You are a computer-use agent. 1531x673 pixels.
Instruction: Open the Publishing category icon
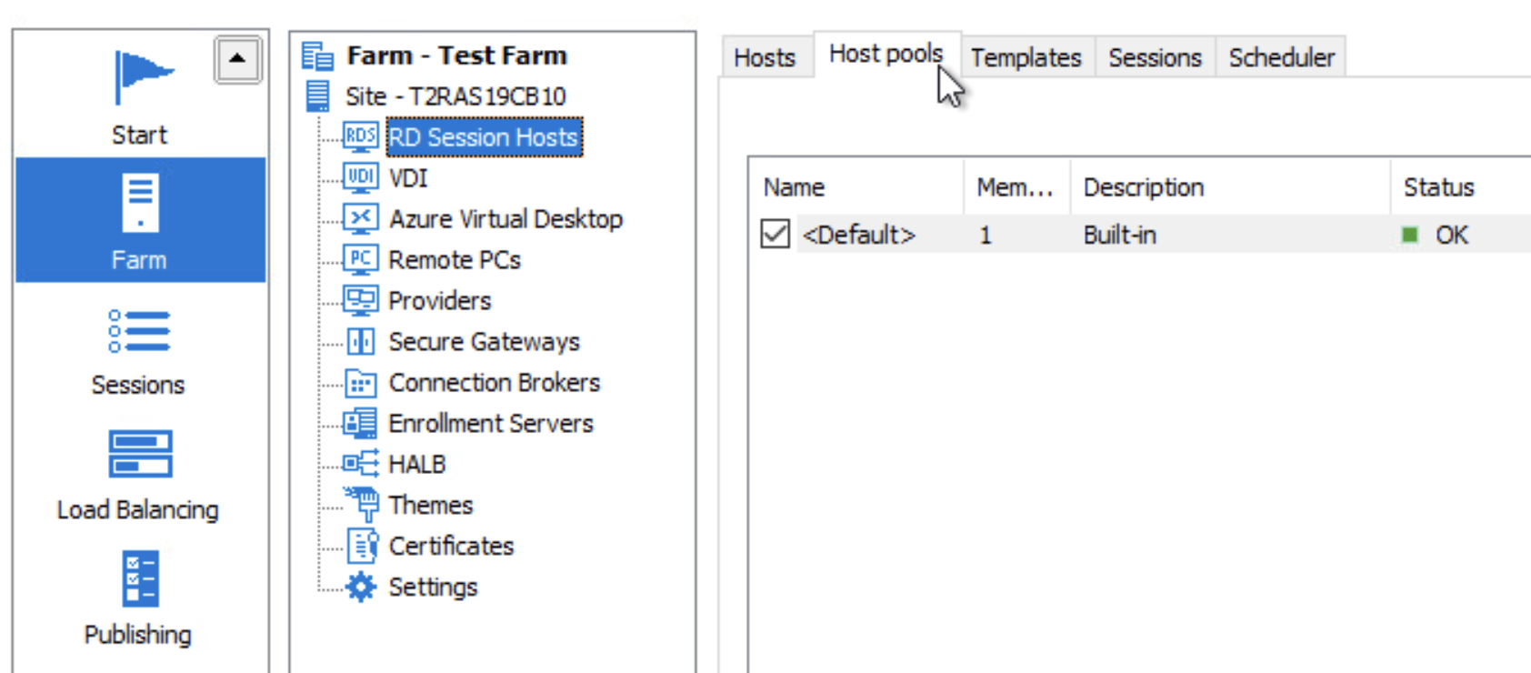140,578
